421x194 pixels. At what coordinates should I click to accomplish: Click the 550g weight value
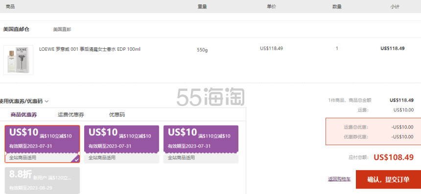click(202, 50)
